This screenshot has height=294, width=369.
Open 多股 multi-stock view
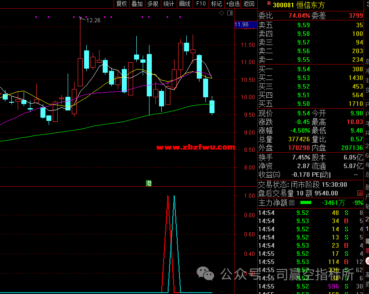153,4
